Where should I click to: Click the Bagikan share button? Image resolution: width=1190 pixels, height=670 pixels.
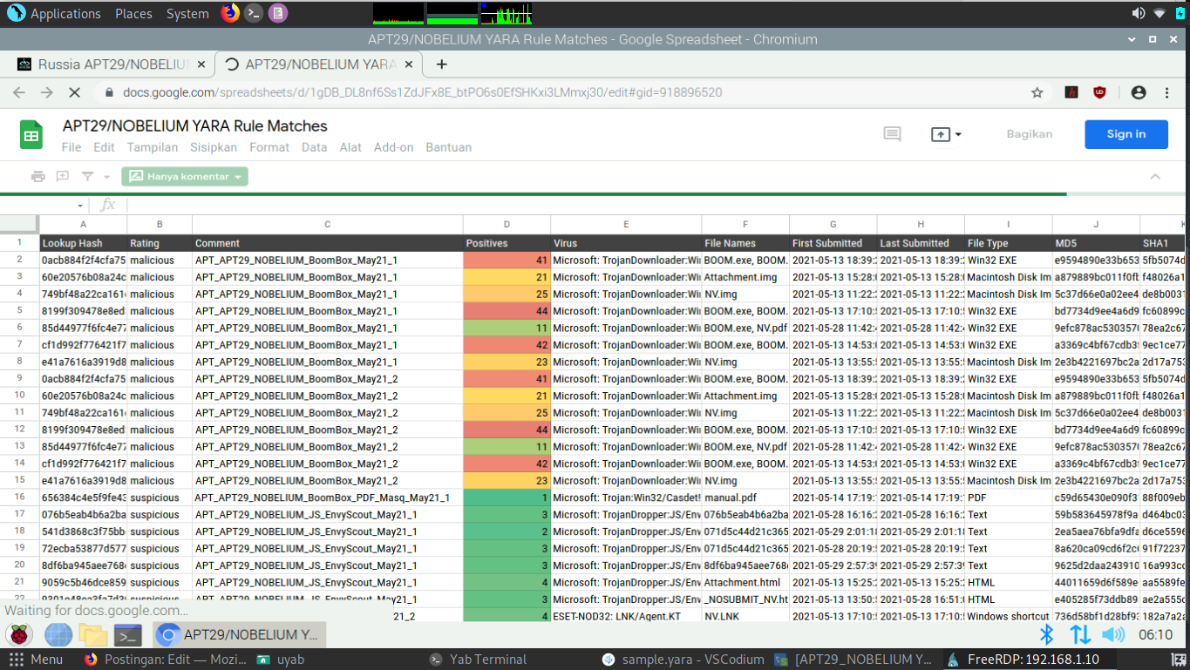coord(1030,134)
